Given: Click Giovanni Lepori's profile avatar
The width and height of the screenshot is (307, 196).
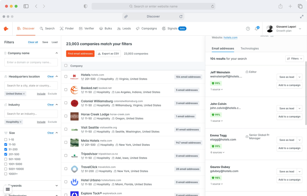Looking at the screenshot, I should point(270,28).
